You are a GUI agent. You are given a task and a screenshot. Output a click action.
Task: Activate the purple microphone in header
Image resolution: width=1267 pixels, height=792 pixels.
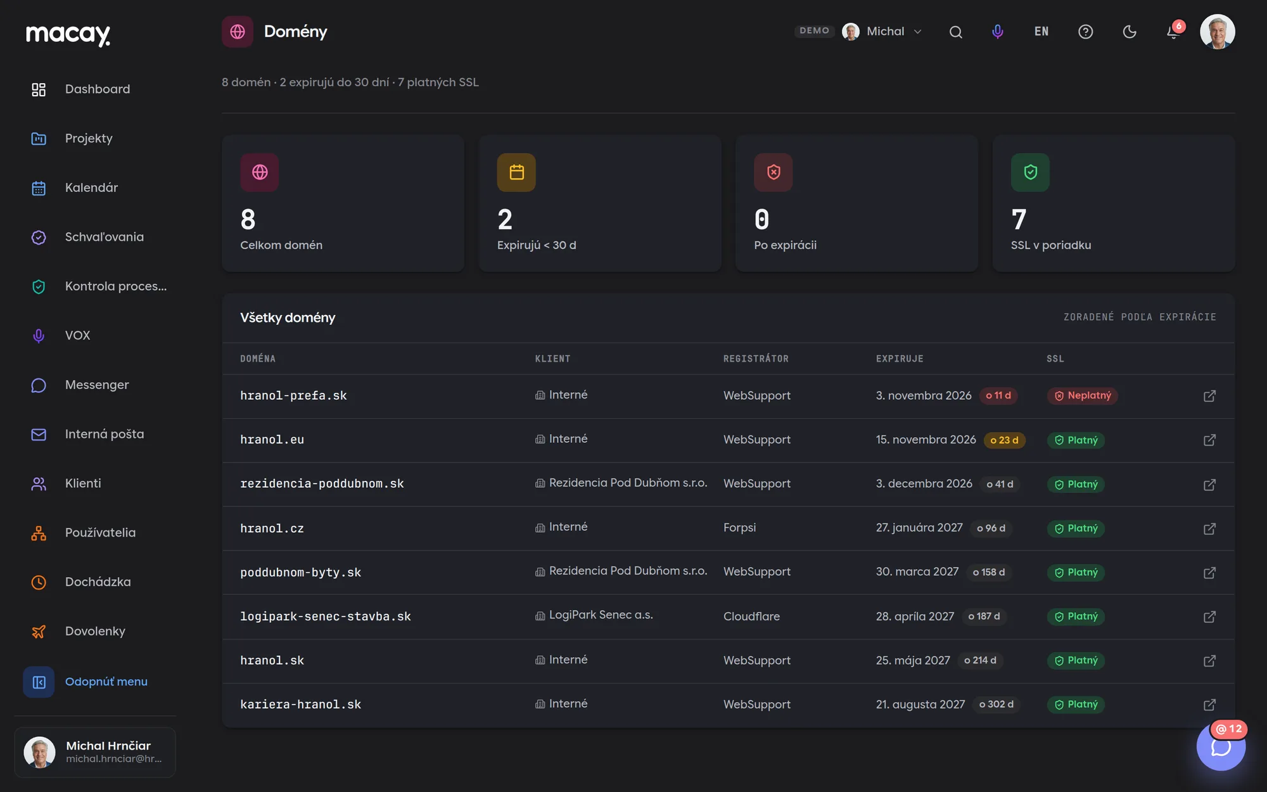point(997,32)
